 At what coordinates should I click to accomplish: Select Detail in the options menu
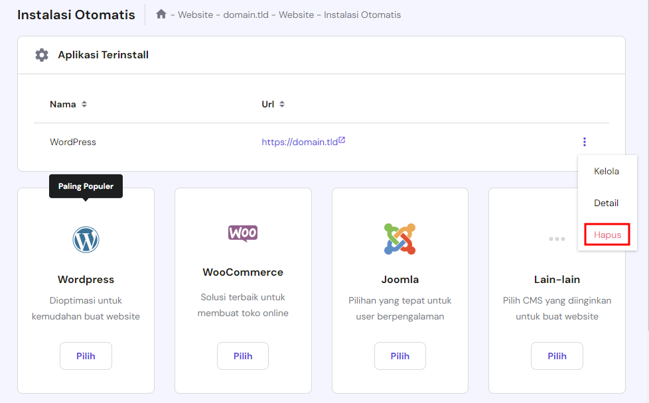click(607, 203)
